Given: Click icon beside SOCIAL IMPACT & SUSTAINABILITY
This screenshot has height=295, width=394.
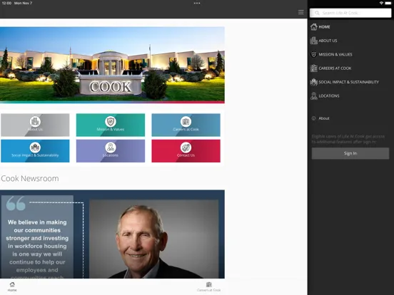Looking at the screenshot, I should tap(313, 82).
